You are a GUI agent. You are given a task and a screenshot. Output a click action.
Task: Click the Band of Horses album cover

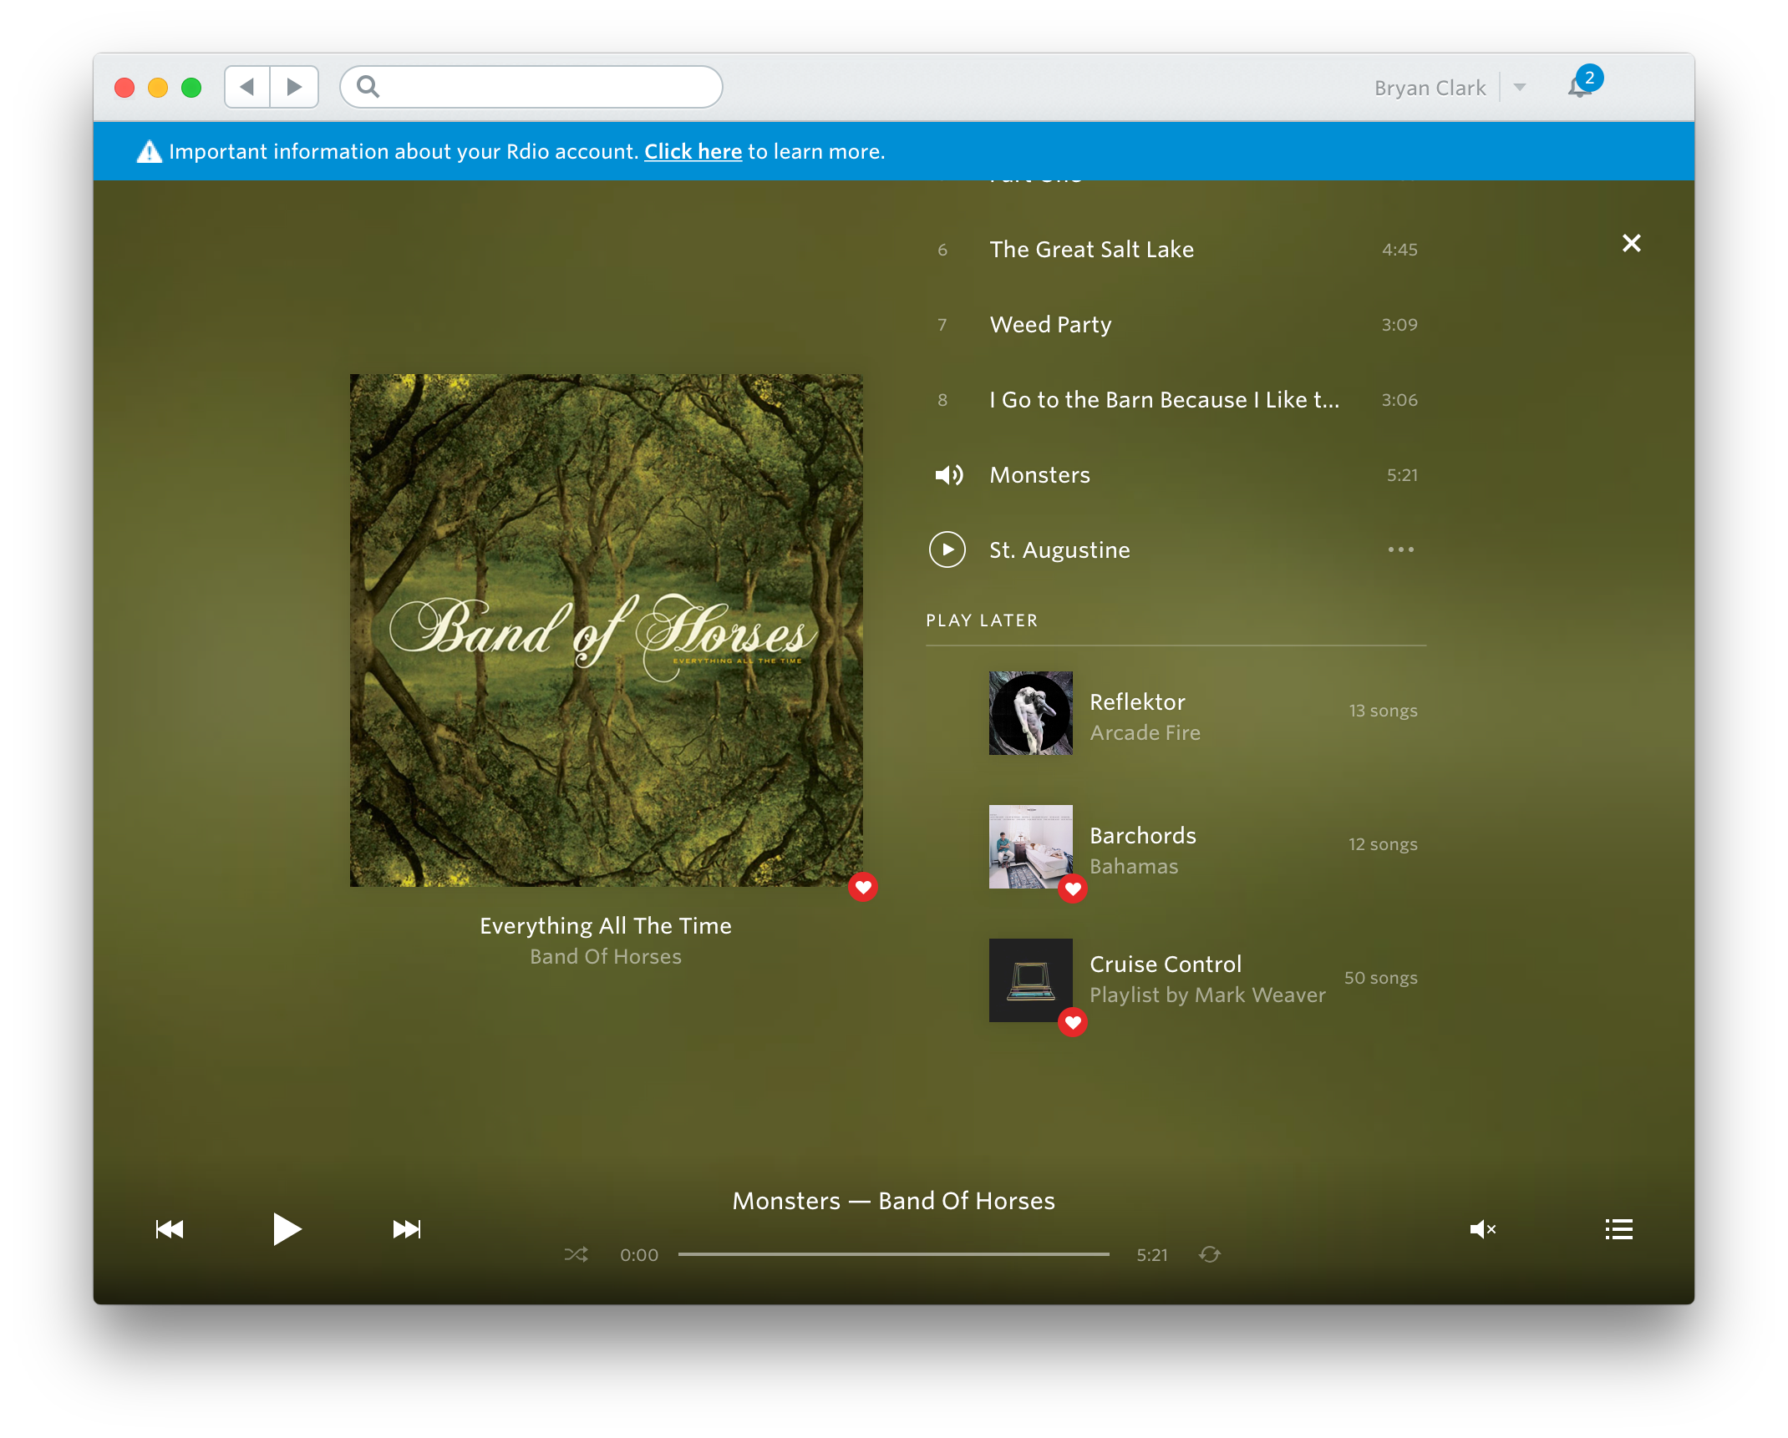[607, 630]
